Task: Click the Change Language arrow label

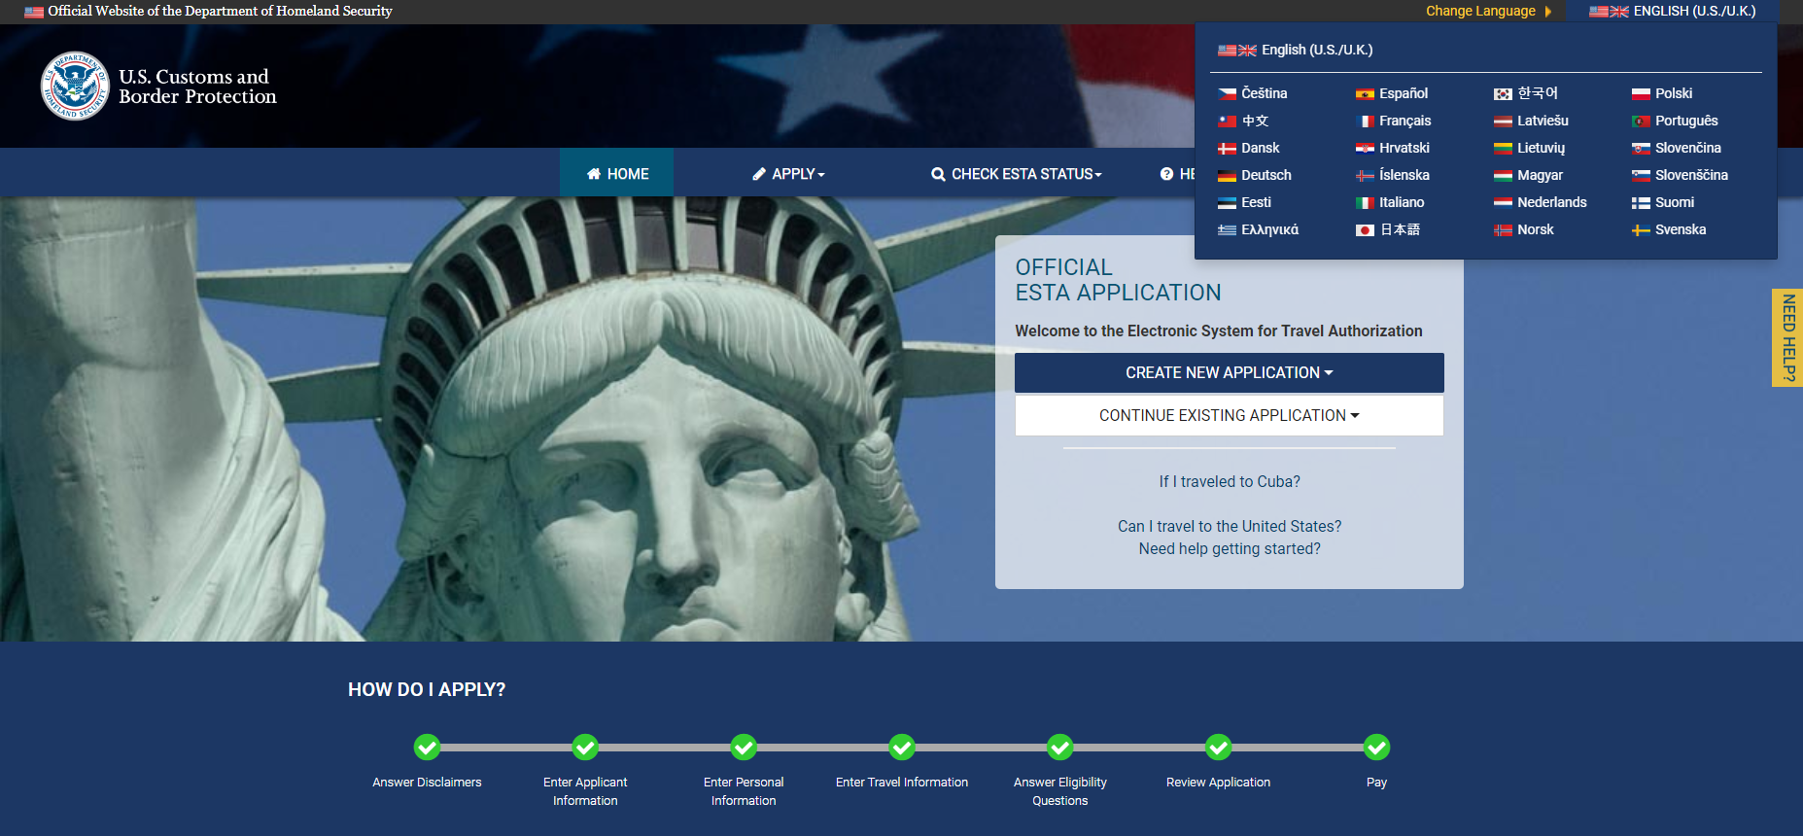Action: [x=1488, y=12]
